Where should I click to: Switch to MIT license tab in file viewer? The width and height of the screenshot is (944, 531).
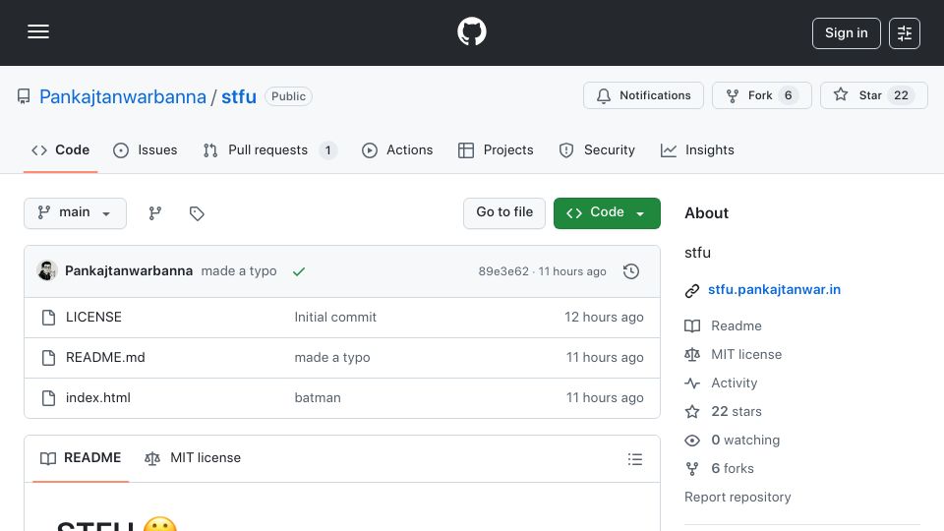(193, 458)
